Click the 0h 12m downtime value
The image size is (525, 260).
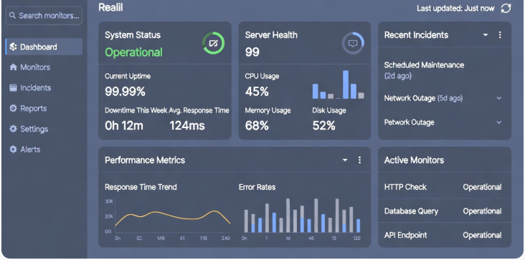124,125
